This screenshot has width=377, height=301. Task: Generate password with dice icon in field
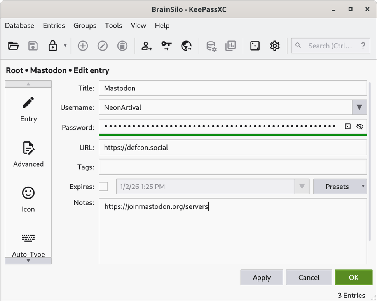coord(347,127)
